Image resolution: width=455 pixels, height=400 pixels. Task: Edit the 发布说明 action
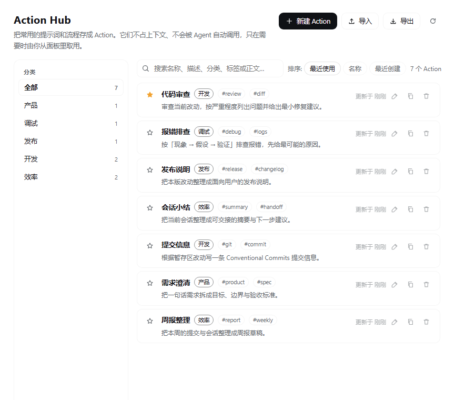(x=395, y=172)
